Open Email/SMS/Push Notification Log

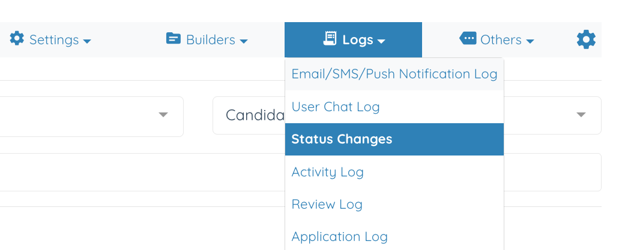pos(394,74)
